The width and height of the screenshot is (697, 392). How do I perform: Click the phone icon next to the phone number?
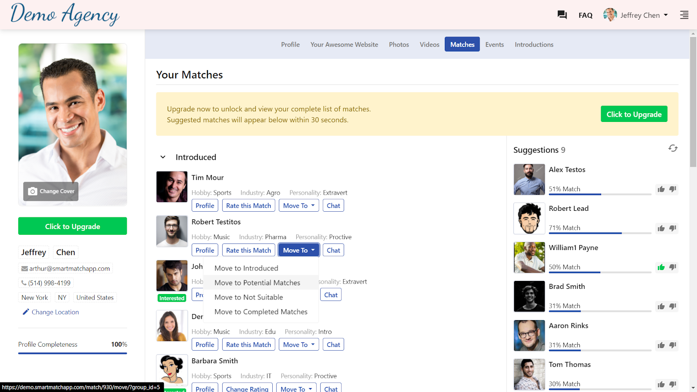(24, 283)
